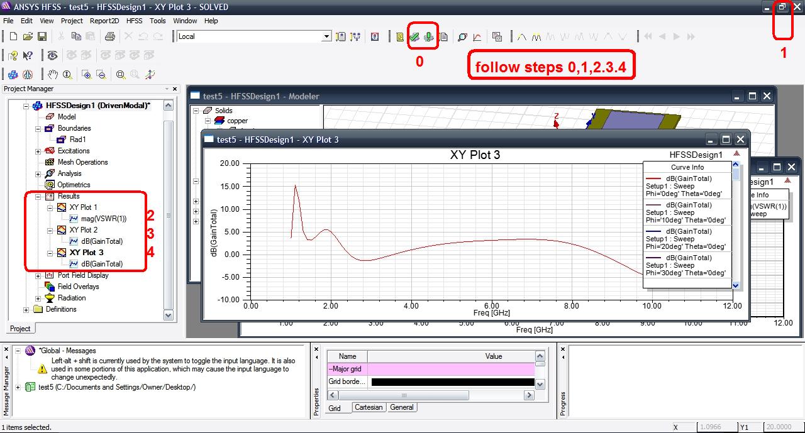Collapse the Results tree node
This screenshot has height=433, width=805.
38,196
